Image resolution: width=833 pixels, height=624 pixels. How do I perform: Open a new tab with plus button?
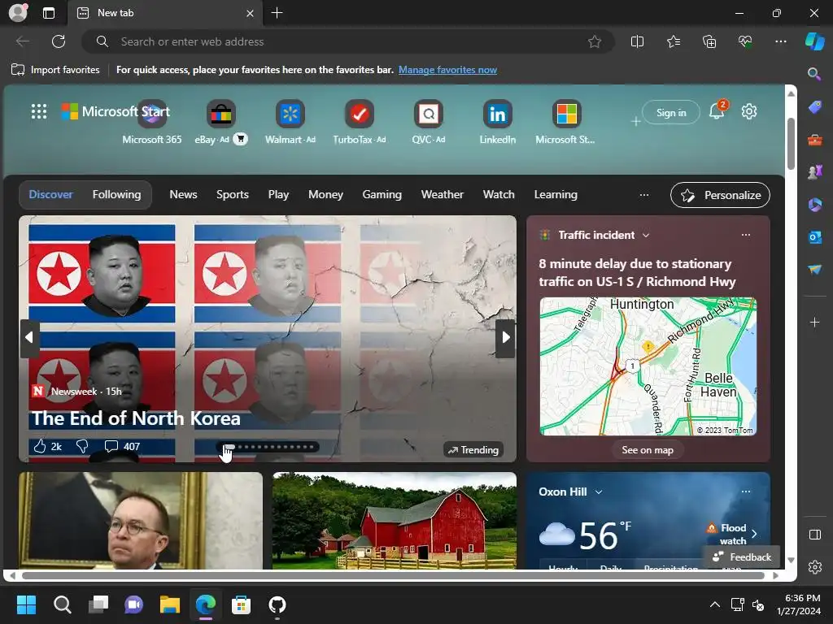tap(277, 13)
